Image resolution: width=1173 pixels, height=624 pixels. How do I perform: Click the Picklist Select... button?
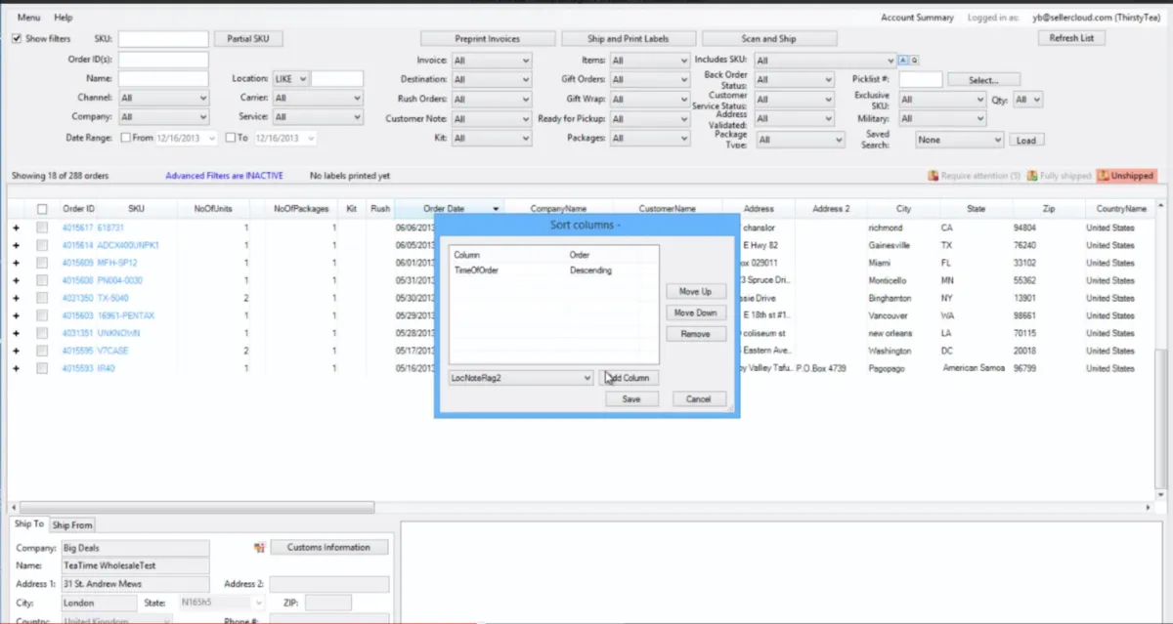click(983, 80)
